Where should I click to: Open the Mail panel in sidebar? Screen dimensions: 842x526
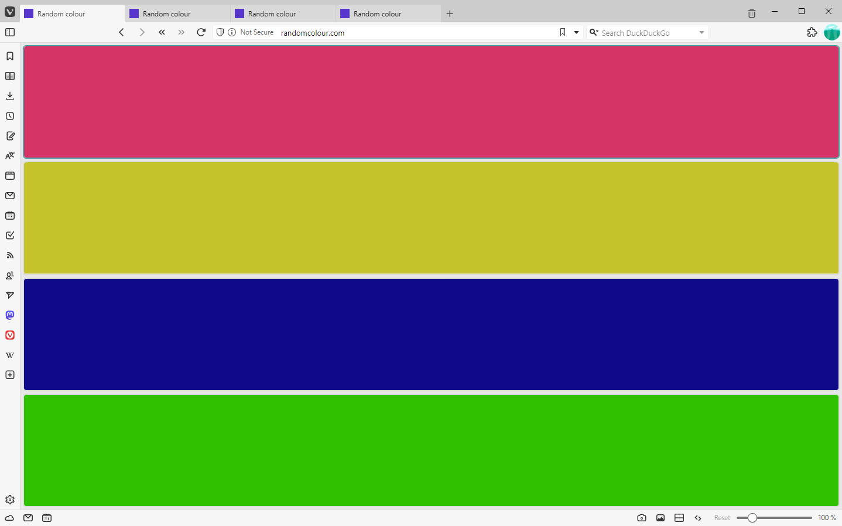pyautogui.click(x=10, y=196)
